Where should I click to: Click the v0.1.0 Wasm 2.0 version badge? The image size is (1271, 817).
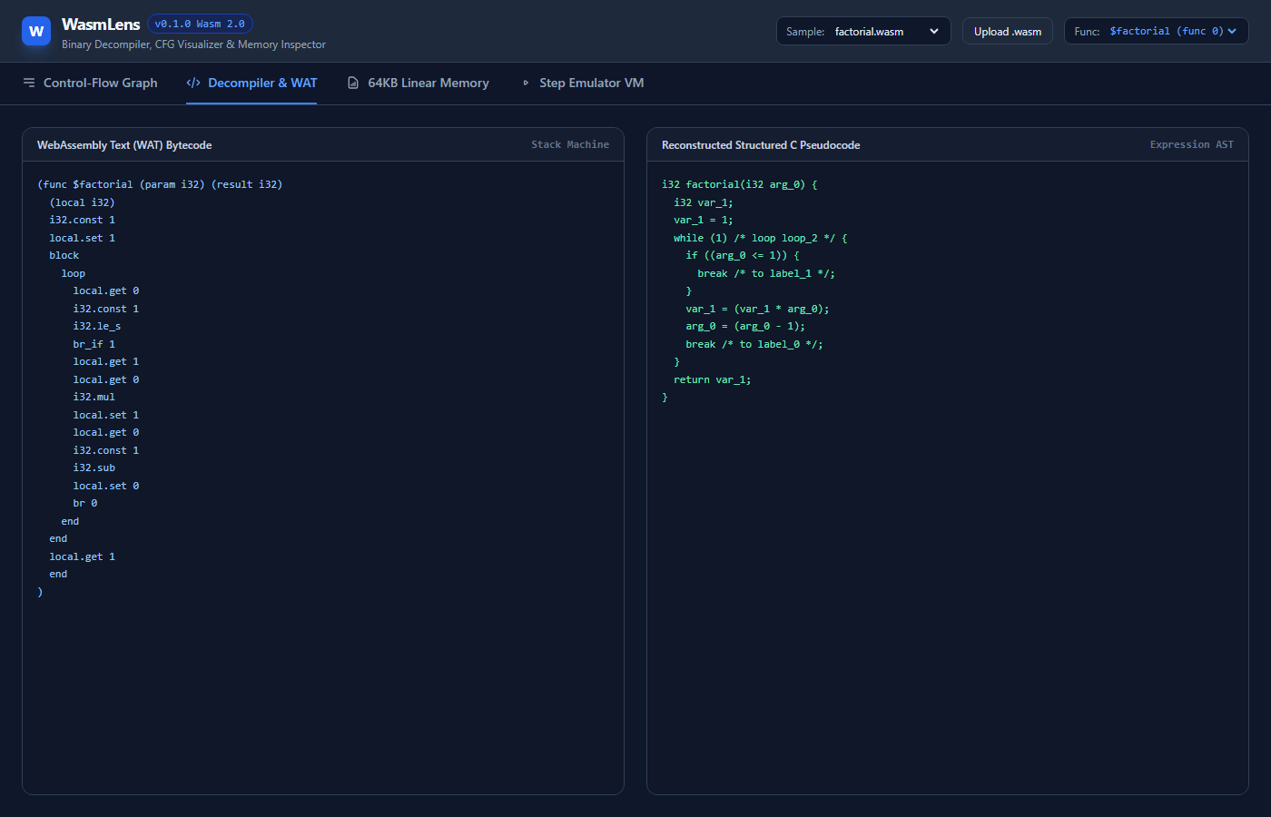click(200, 24)
